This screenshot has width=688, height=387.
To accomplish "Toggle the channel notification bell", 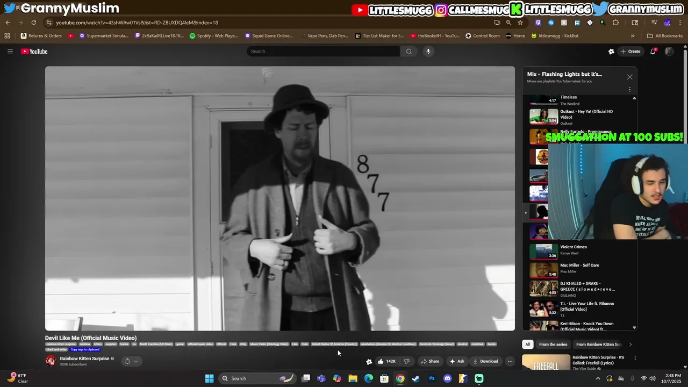I will 127,361.
